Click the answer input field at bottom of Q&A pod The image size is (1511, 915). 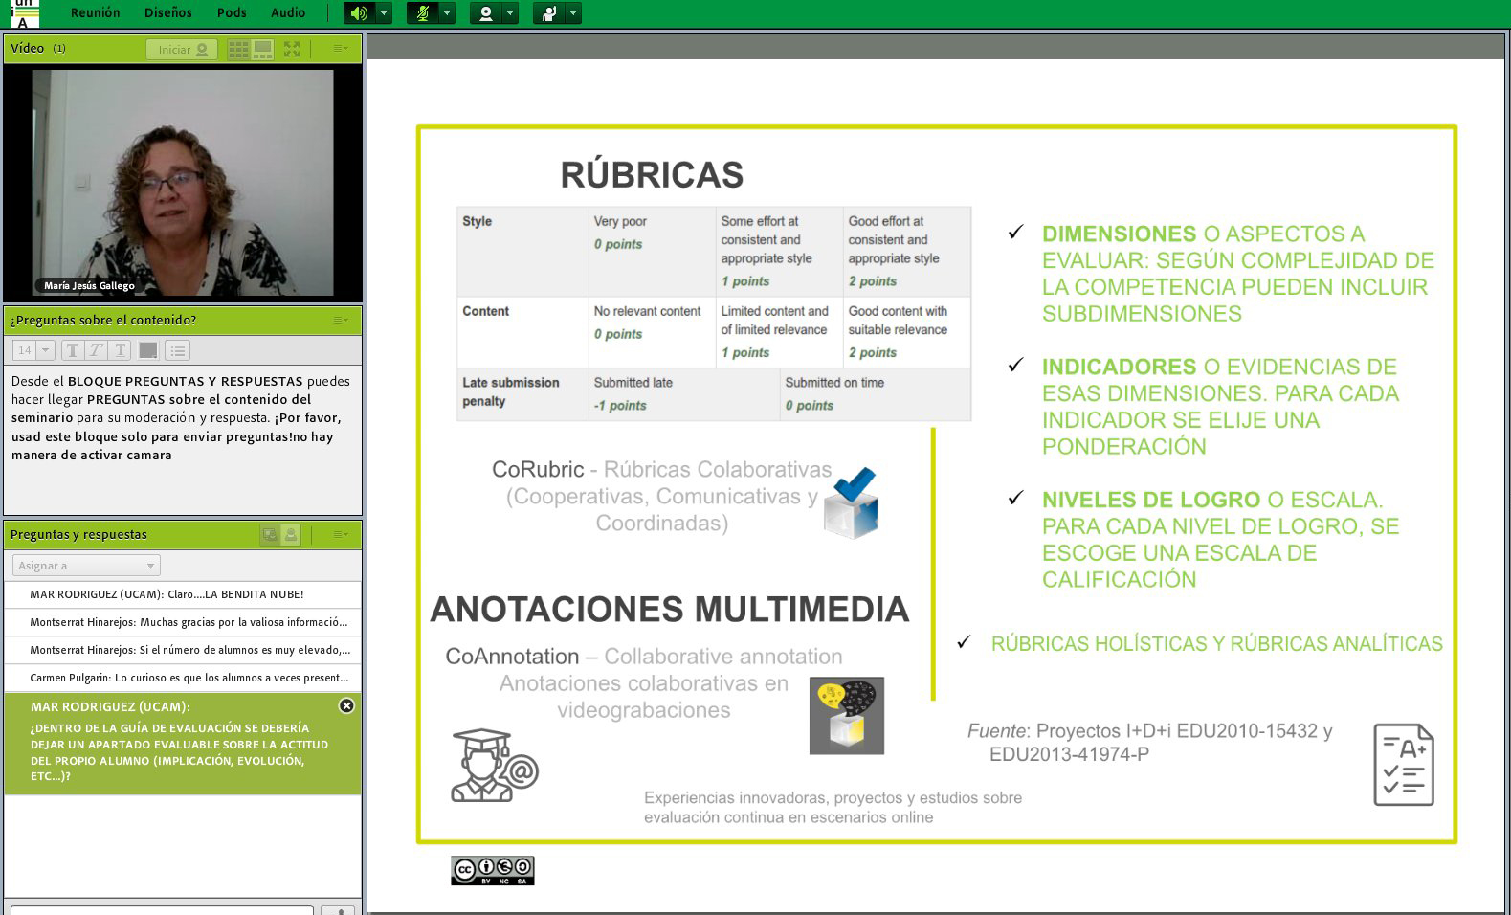click(162, 909)
